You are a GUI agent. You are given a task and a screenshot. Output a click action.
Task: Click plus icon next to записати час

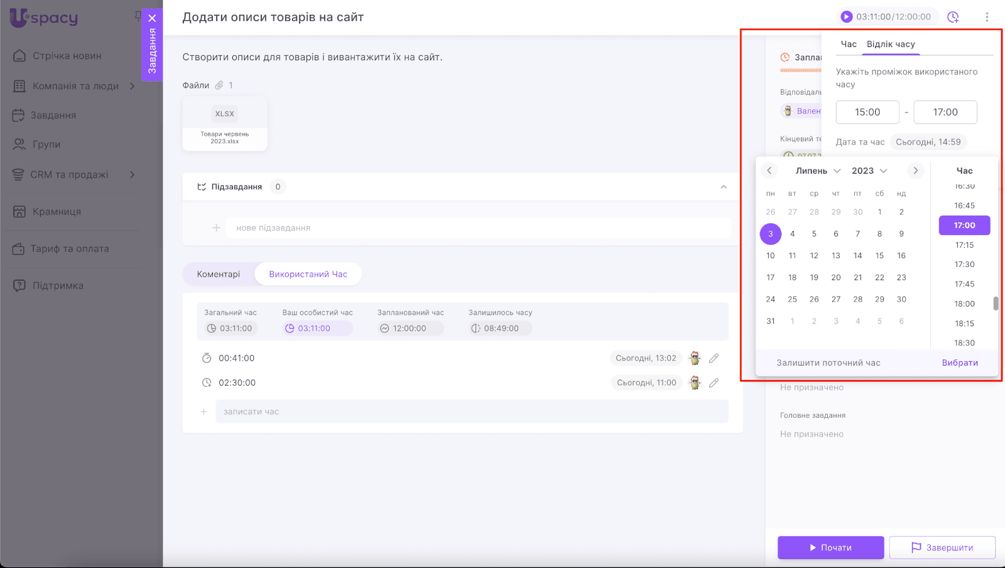[x=204, y=412]
